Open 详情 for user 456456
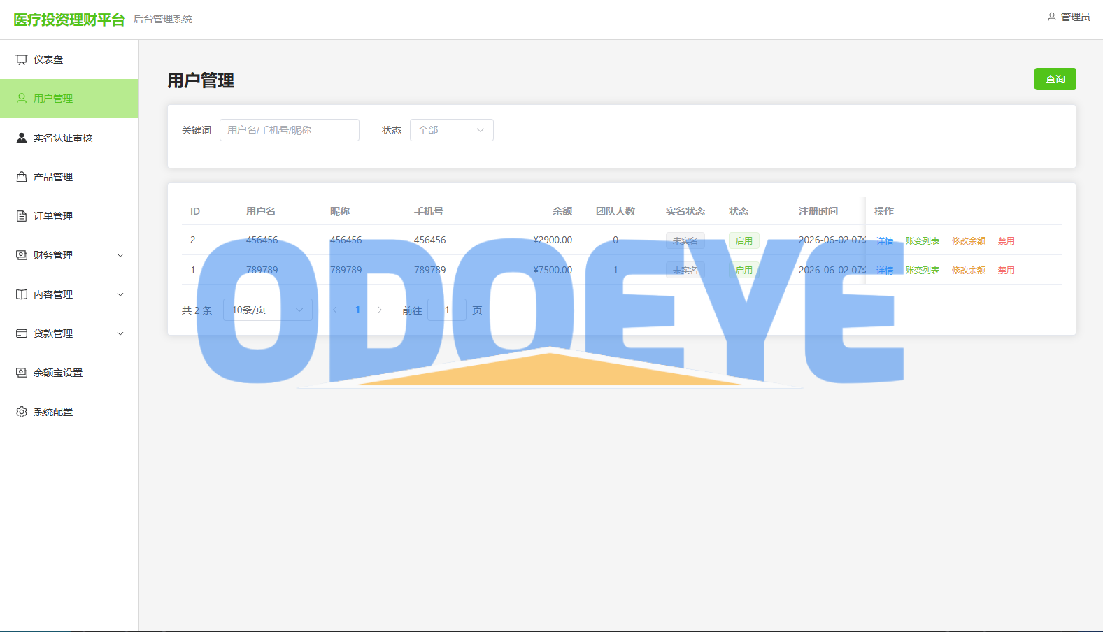This screenshot has width=1103, height=632. [885, 240]
